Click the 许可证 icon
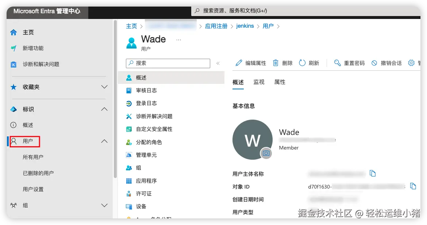The width and height of the screenshot is (427, 225). [x=129, y=194]
